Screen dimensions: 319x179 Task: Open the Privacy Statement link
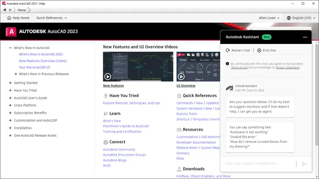tap(287, 68)
